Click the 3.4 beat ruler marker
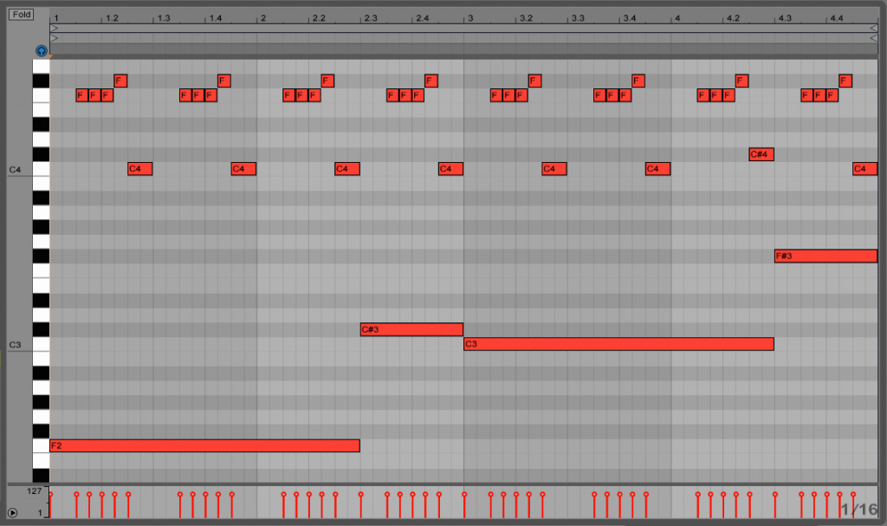 pos(630,18)
